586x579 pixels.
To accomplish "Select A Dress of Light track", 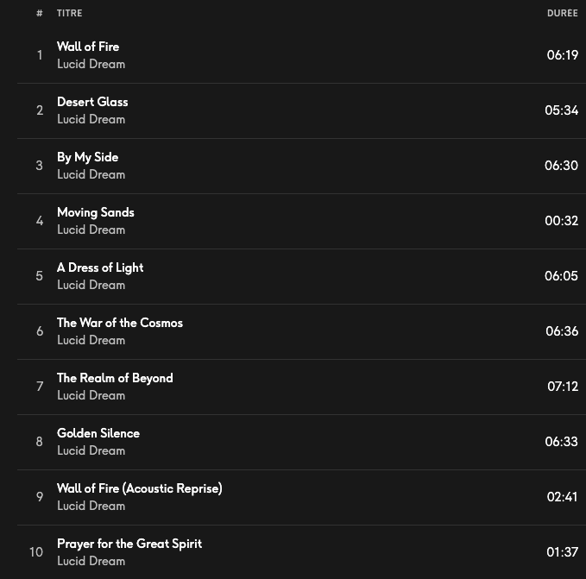I will click(x=100, y=267).
